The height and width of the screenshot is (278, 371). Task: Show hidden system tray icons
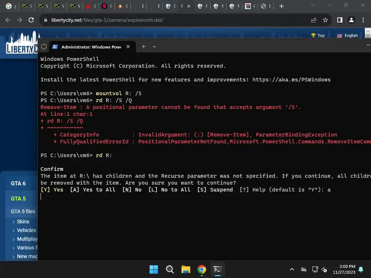[292, 269]
